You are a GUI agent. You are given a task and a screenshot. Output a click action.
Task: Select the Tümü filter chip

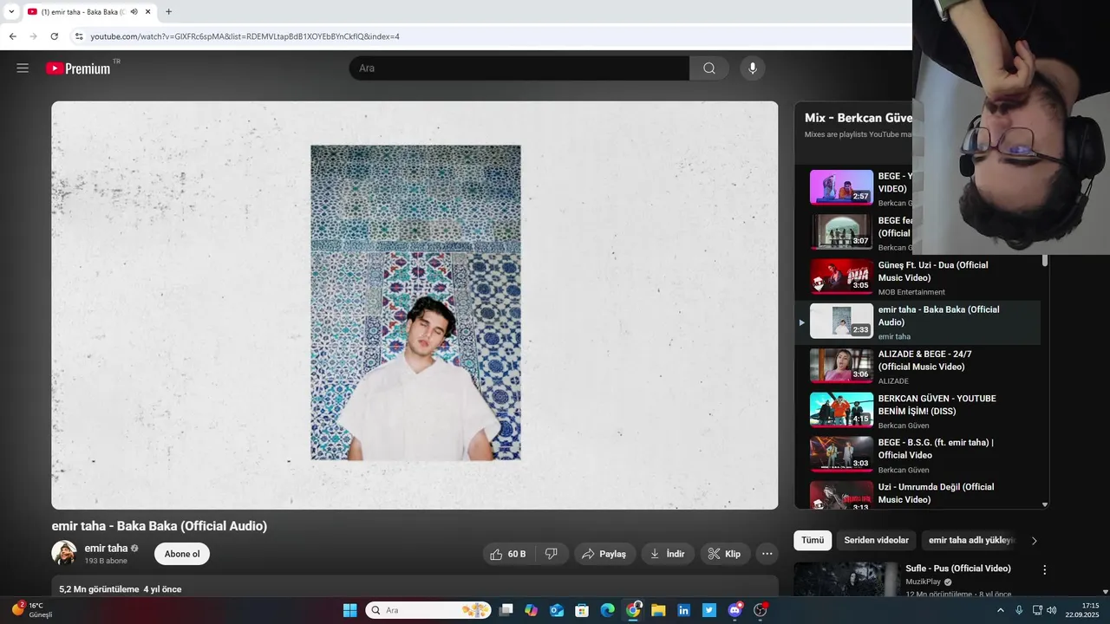pos(813,540)
